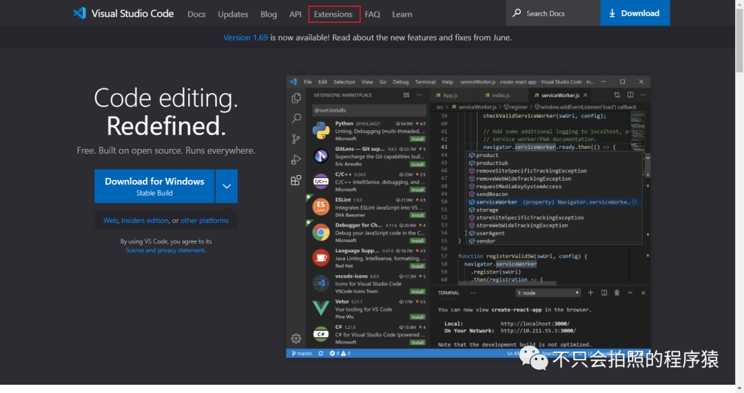Open the Extensions navigation item
Viewport: 744px width, 393px height.
tap(333, 14)
